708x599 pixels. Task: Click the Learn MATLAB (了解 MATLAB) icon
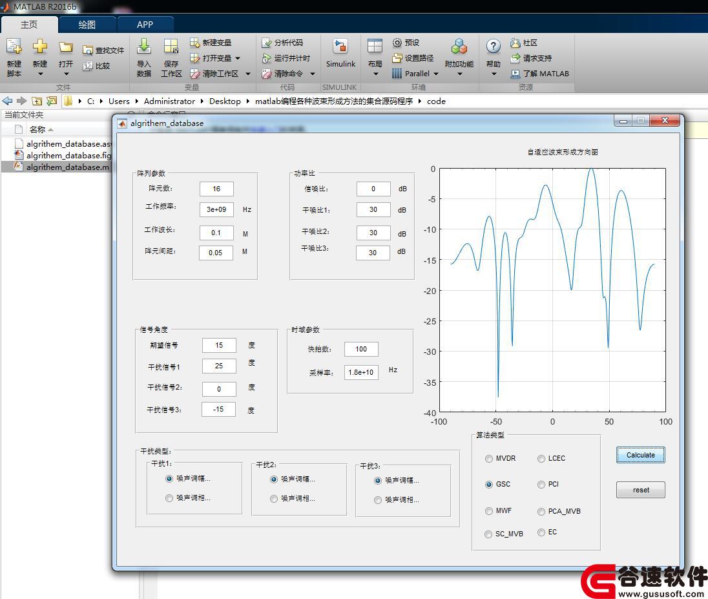click(x=515, y=74)
